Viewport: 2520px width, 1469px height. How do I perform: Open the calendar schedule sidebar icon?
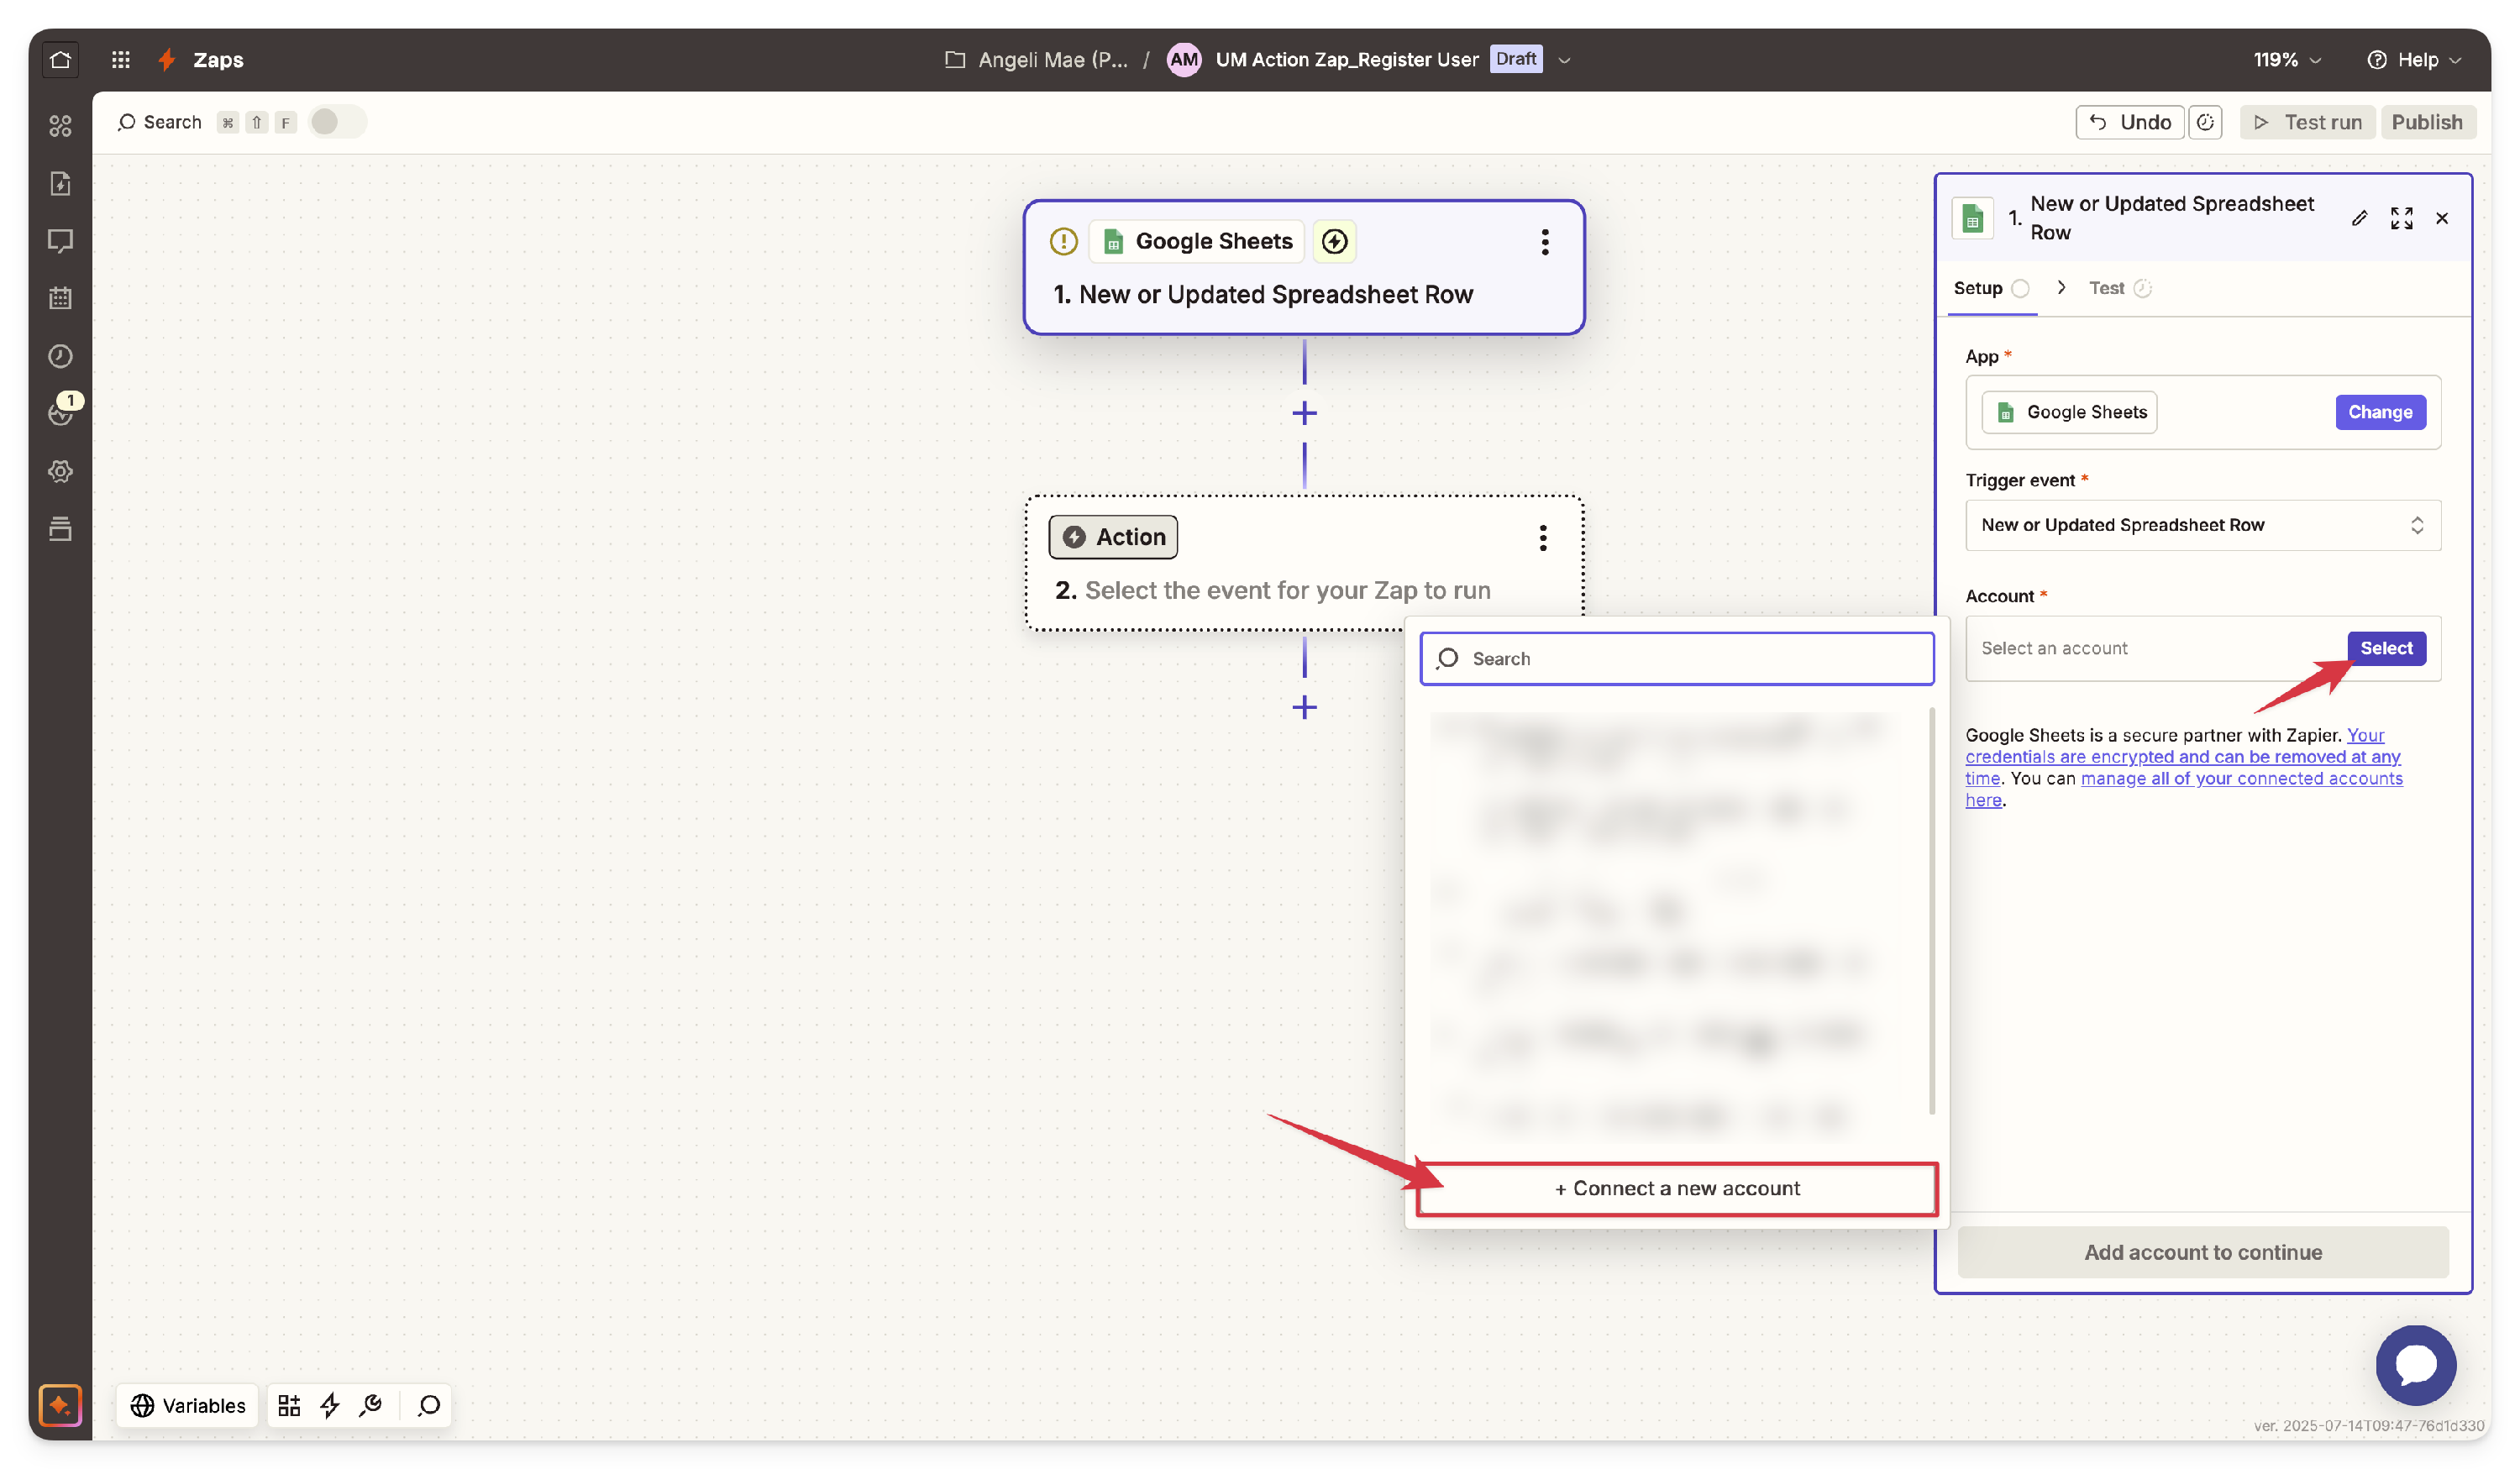click(60, 298)
